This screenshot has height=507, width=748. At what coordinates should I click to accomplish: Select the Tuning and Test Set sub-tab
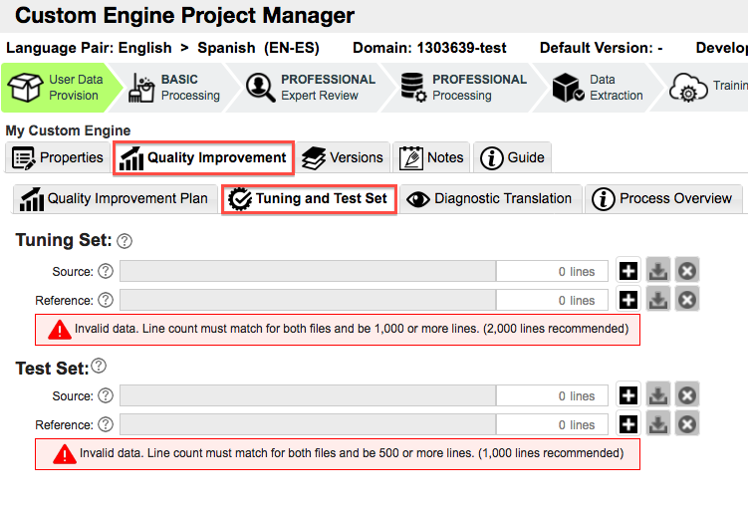point(309,198)
